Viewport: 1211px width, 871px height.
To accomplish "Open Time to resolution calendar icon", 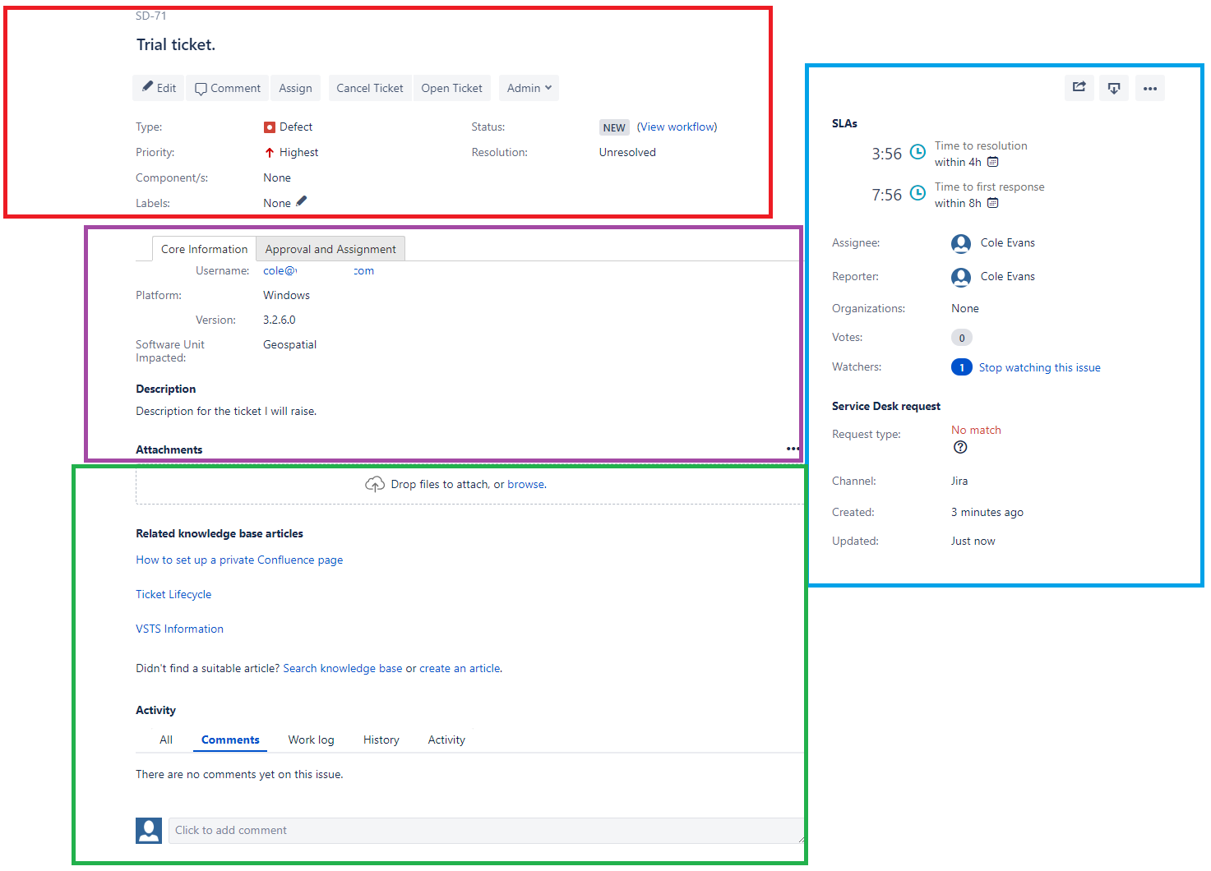I will (993, 162).
